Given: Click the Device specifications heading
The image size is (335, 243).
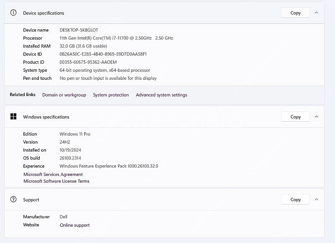Looking at the screenshot, I should click(x=44, y=13).
